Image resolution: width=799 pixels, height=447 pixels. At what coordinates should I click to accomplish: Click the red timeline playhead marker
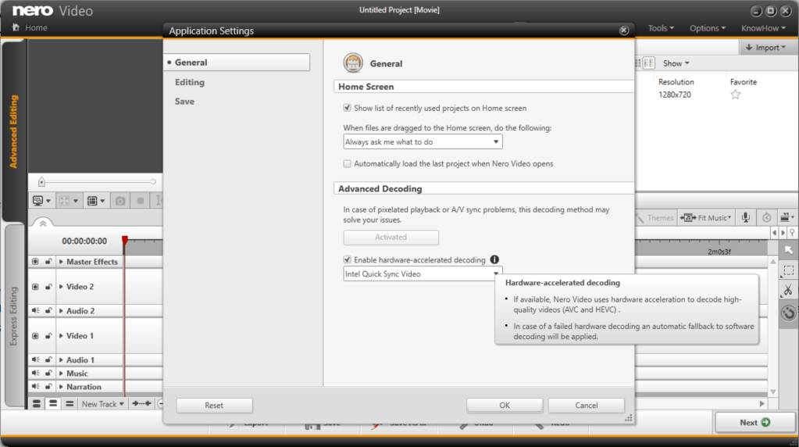tap(124, 239)
